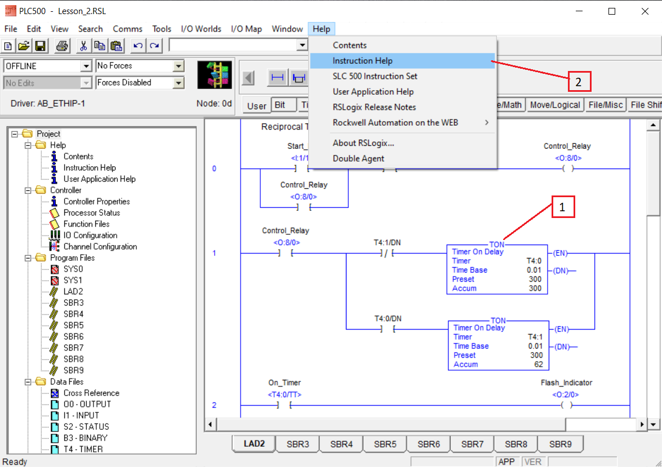Click the T4 - TIMER data file icon
Image resolution: width=662 pixels, height=467 pixels.
point(55,450)
